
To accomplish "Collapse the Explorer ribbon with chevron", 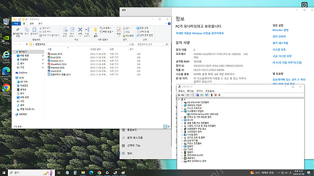I will click(x=166, y=23).
